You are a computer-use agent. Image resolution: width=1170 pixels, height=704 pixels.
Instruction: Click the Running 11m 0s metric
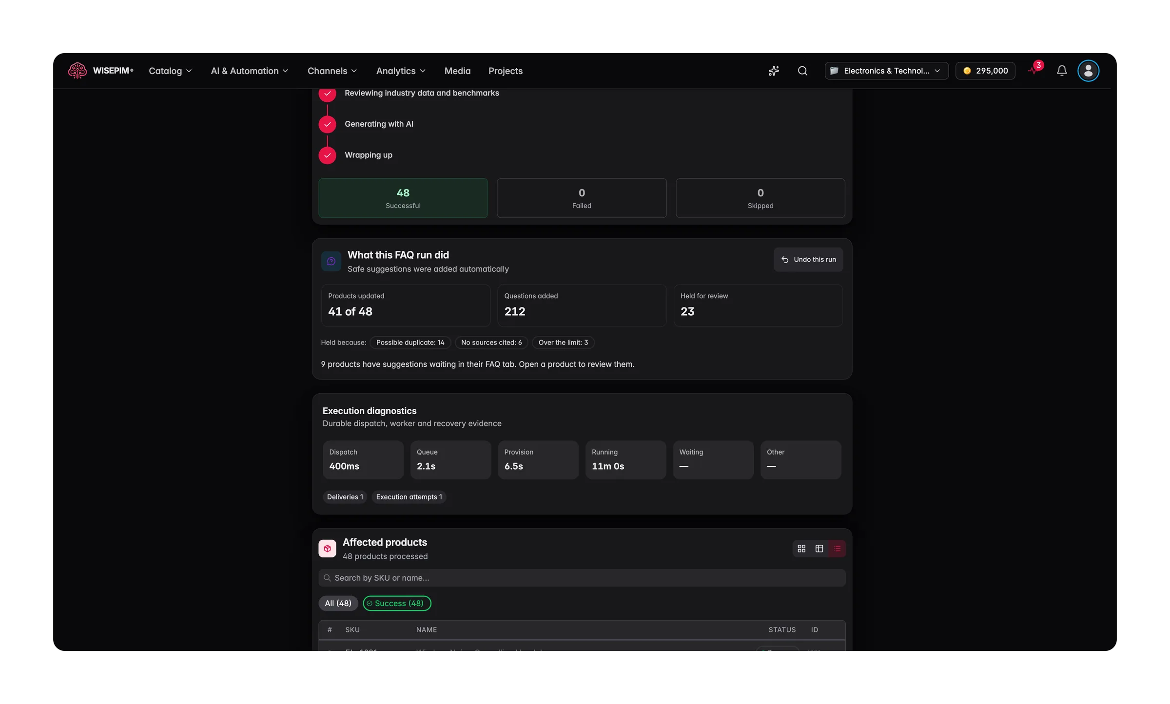pyautogui.click(x=625, y=460)
